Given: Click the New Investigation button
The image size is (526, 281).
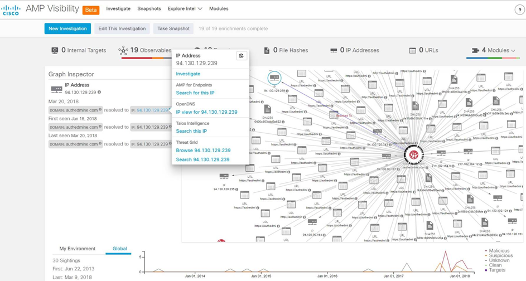Looking at the screenshot, I should [x=67, y=28].
